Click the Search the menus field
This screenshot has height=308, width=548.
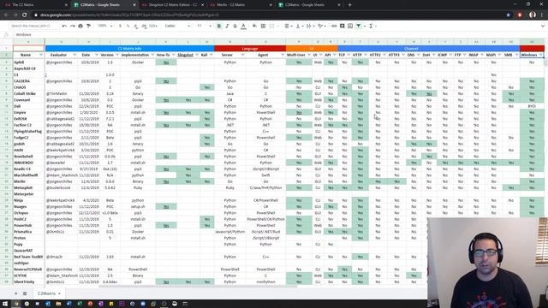33,26
